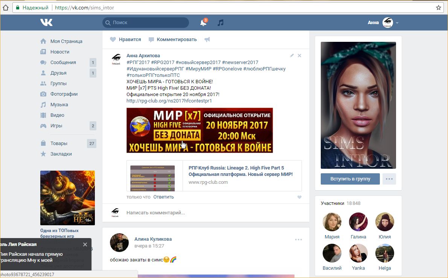Click the star icon beside Закладки
Screen dimensions: 448x278
(x=43, y=154)
